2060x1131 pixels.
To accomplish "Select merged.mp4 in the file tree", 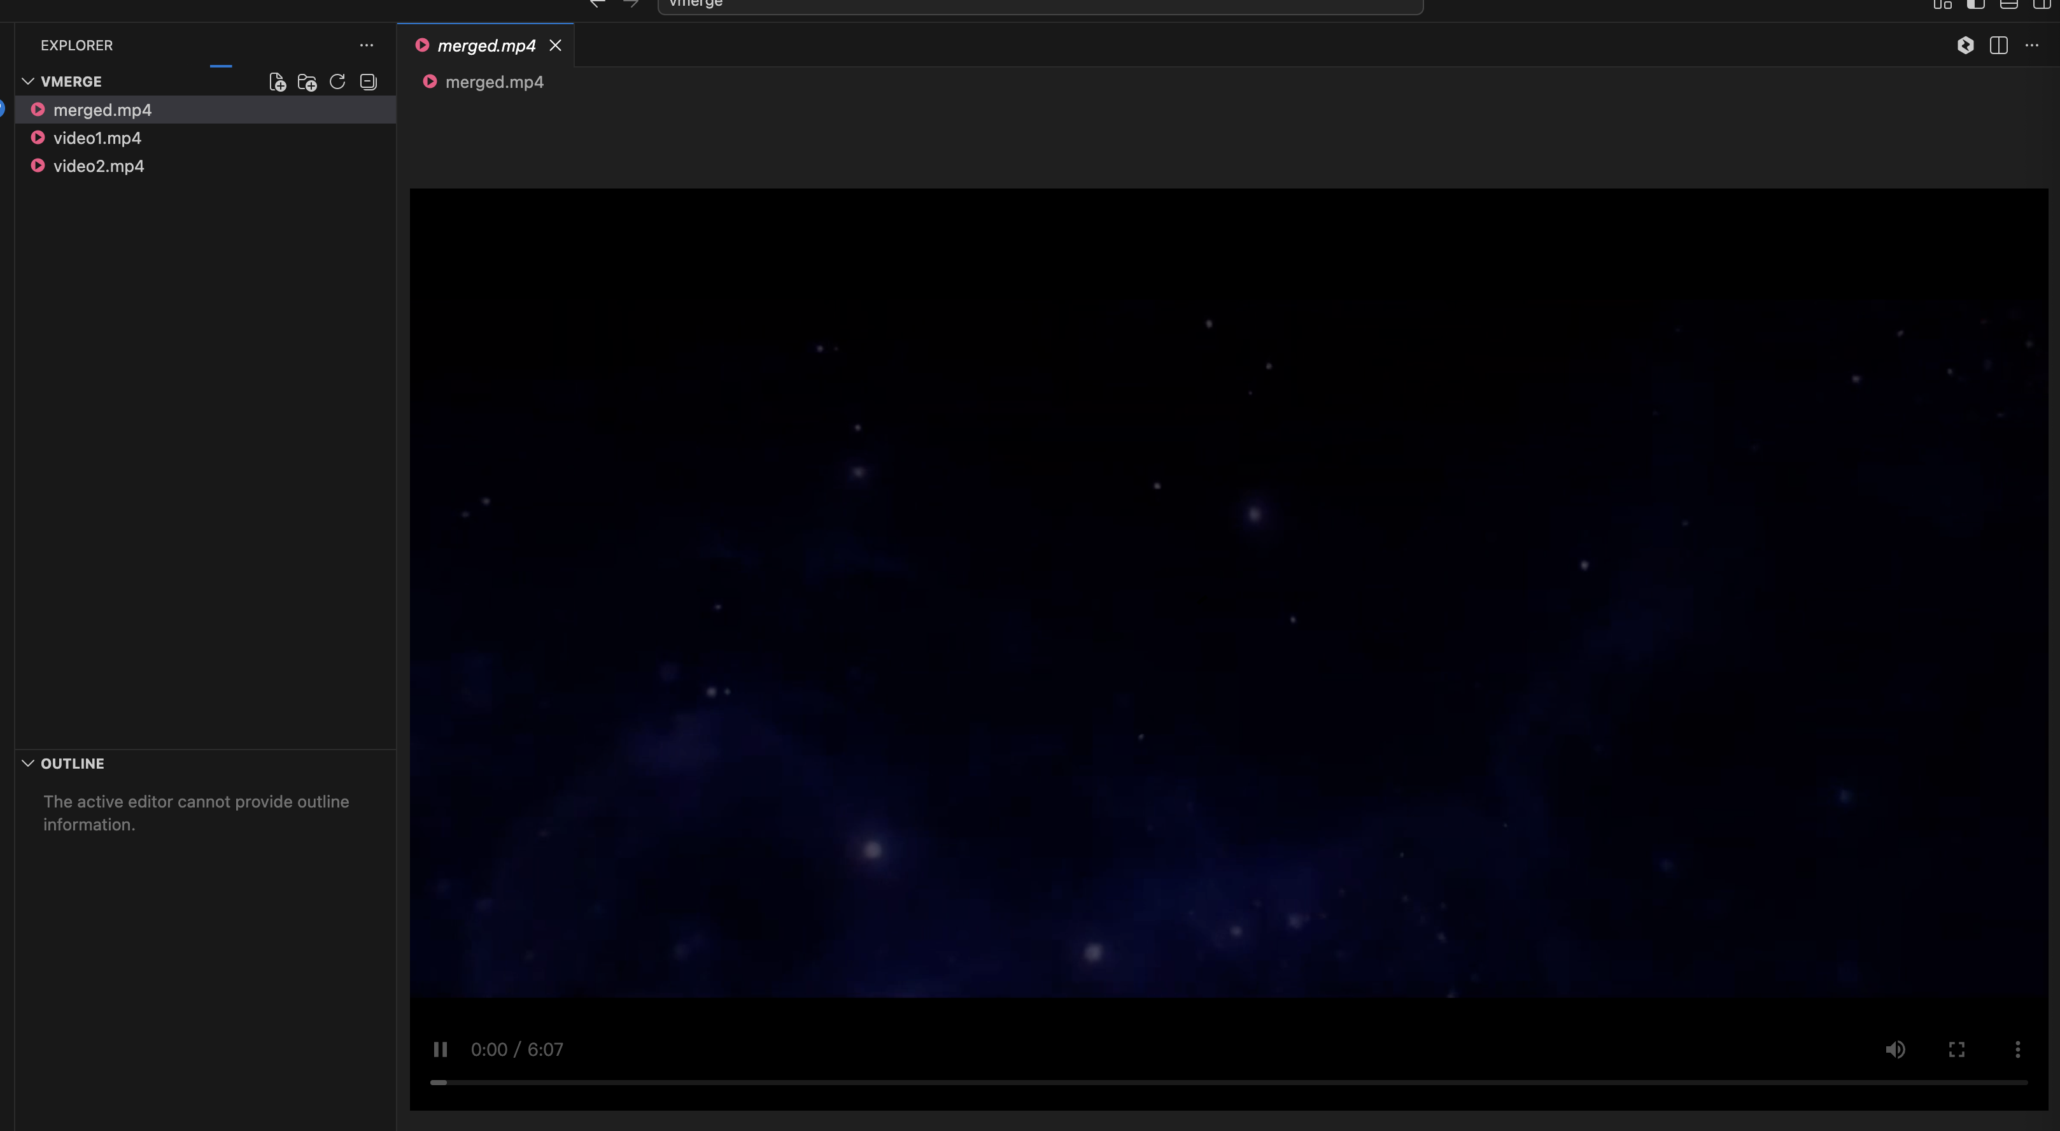I will click(x=206, y=110).
